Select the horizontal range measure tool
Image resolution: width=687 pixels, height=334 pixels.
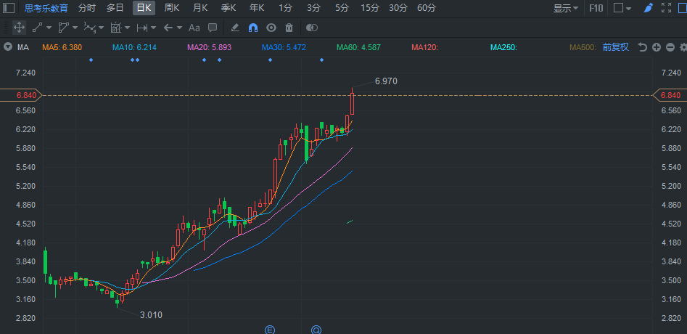tap(142, 28)
